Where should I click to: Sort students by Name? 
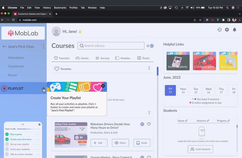coord(183,121)
